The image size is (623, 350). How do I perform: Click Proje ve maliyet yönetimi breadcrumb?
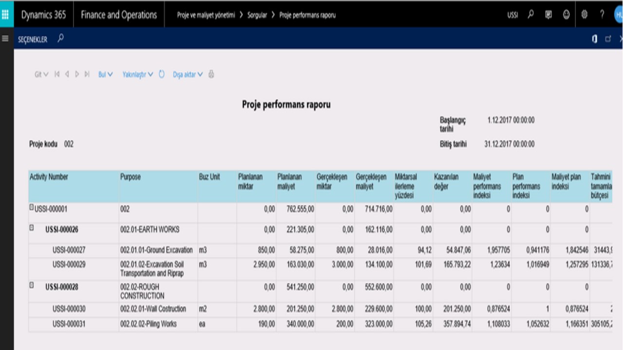pos(206,15)
